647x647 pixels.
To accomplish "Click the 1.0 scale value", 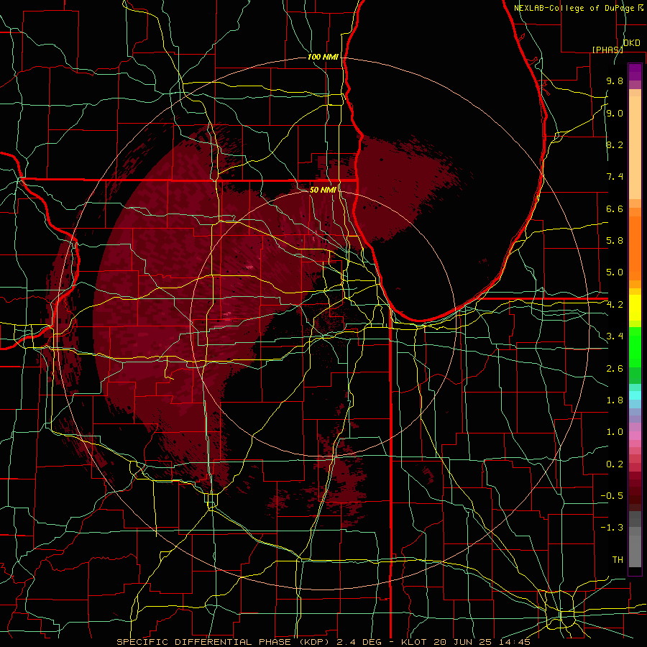I will coord(615,432).
